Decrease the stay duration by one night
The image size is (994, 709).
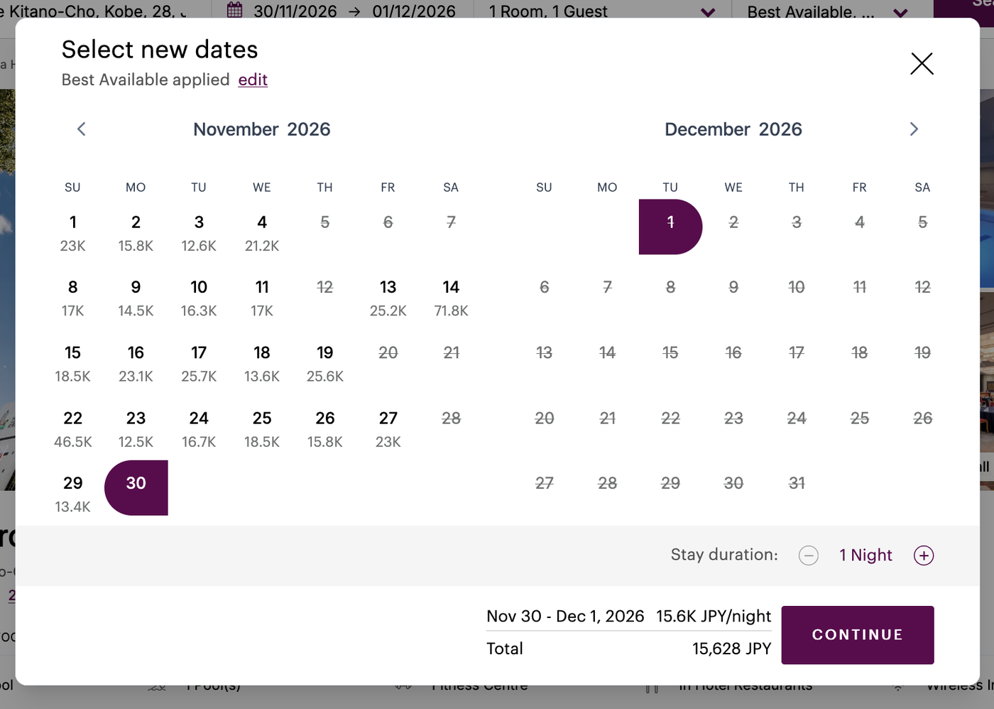pos(809,556)
